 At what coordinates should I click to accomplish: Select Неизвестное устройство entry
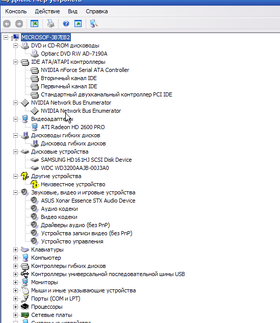pyautogui.click(x=73, y=184)
